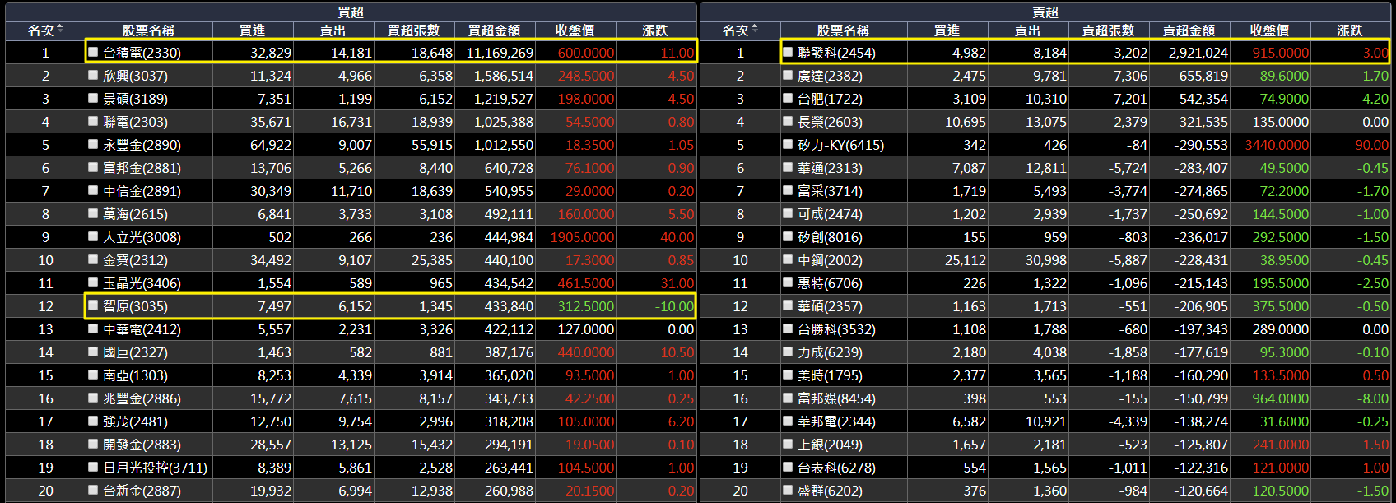1396x503 pixels.
Task: Select the 買超 panel title
Action: coord(351,12)
